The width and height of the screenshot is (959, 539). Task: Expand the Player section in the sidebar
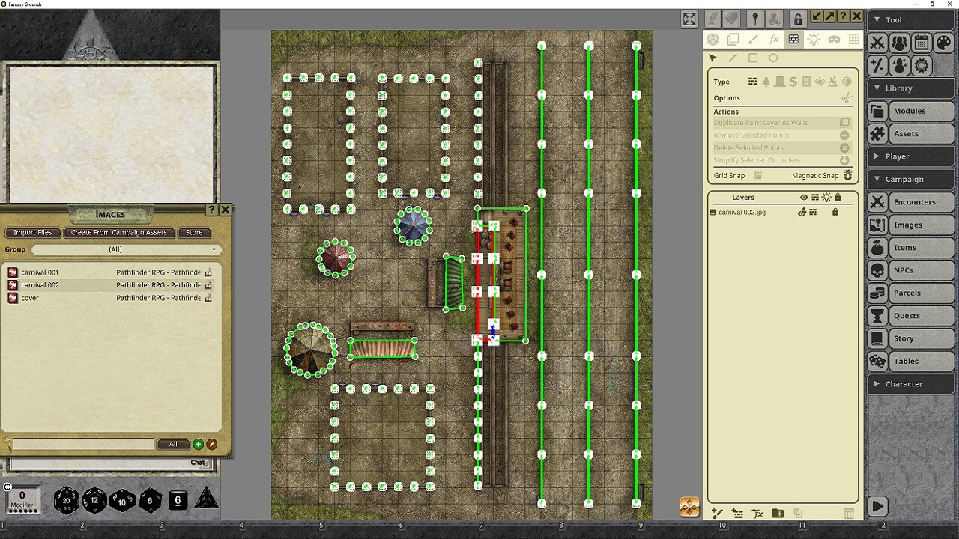(876, 156)
